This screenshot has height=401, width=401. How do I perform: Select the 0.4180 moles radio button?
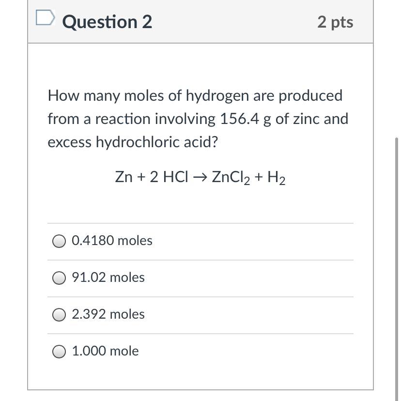(59, 241)
